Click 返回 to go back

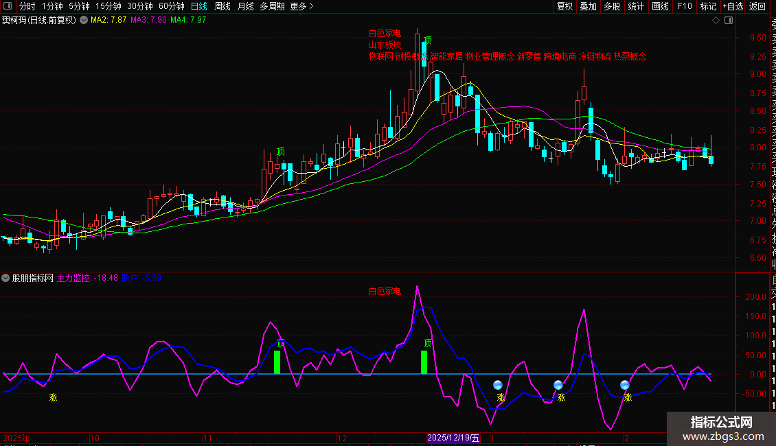pos(757,6)
